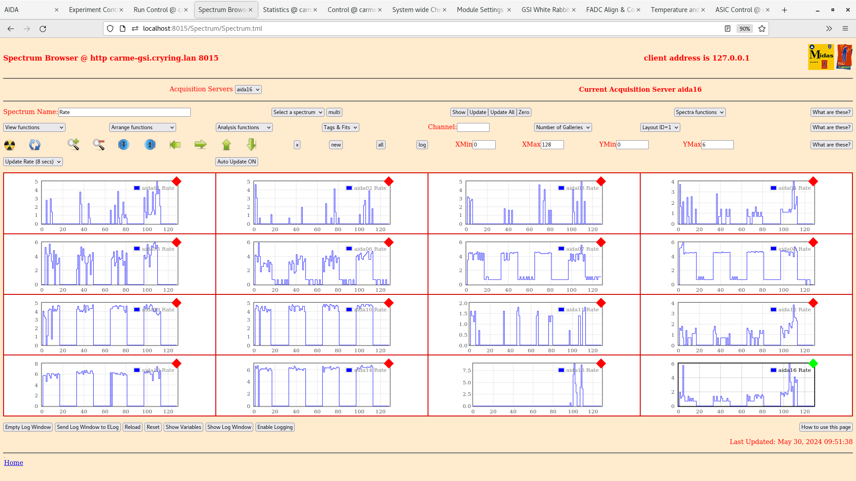Click the blue refresh arrows icon
The height and width of the screenshot is (481, 856).
click(34, 145)
